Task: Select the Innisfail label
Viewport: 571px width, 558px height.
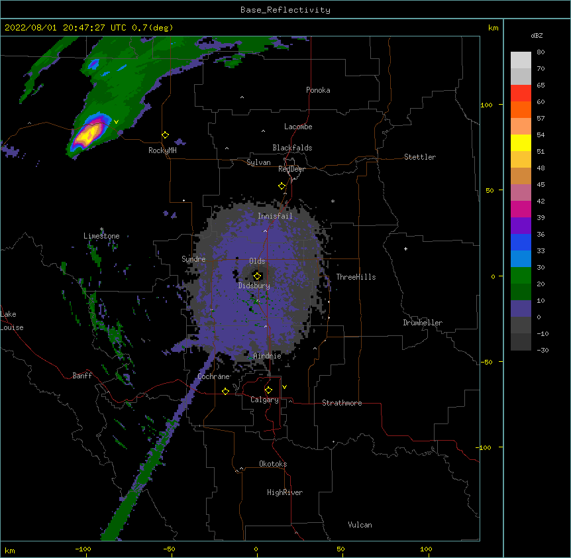Action: click(275, 216)
